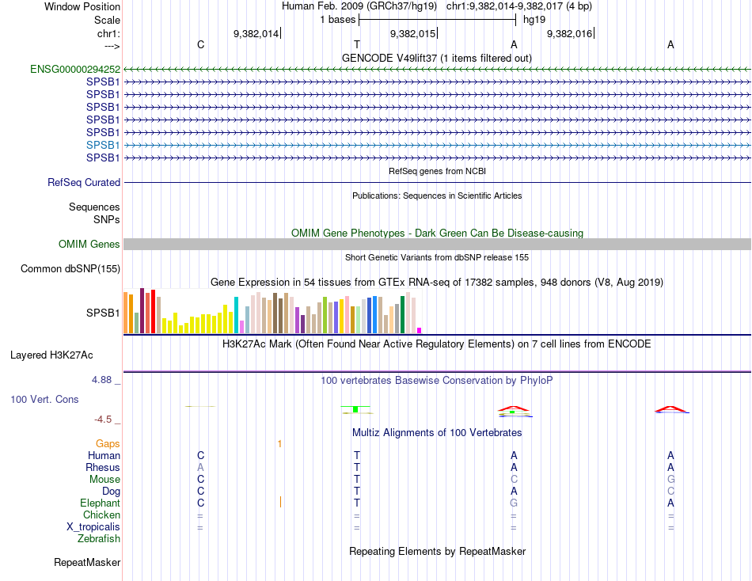This screenshot has height=581, width=752.
Task: Click the orange insertion tick in Elephant row
Action: click(280, 502)
